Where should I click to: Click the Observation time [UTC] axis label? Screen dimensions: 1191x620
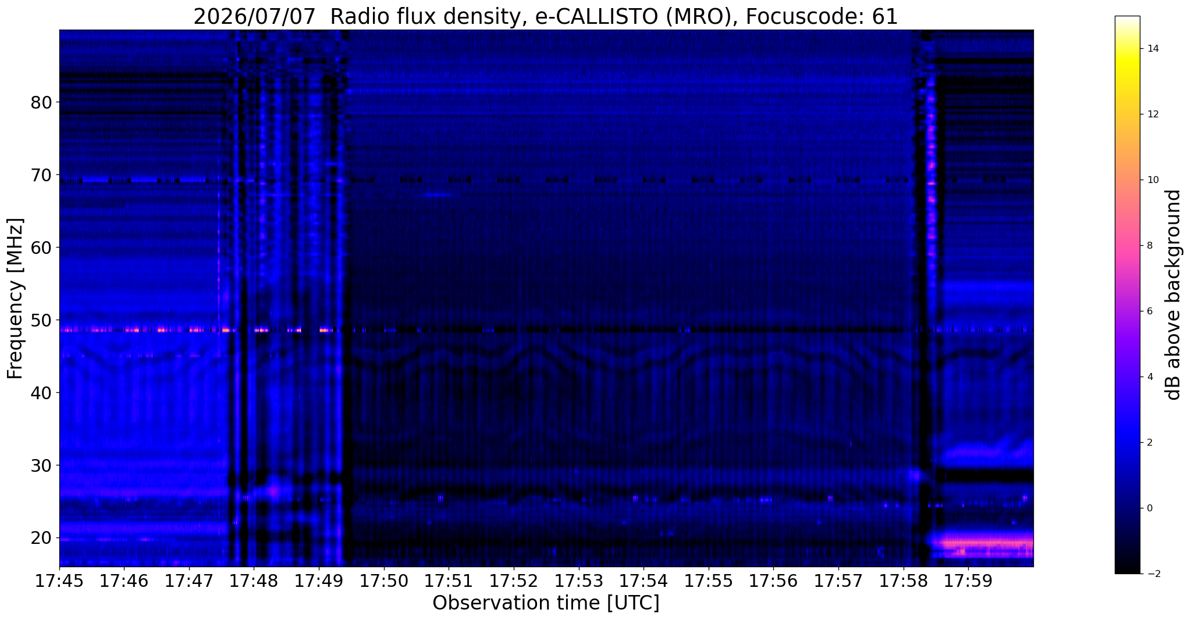546,603
